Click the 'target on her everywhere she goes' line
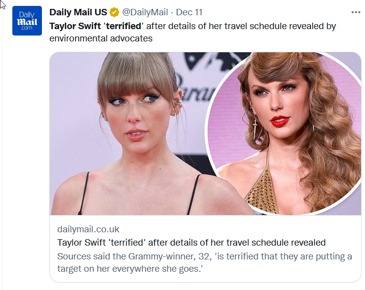Screen dimensions: 365x290 pos(130,269)
